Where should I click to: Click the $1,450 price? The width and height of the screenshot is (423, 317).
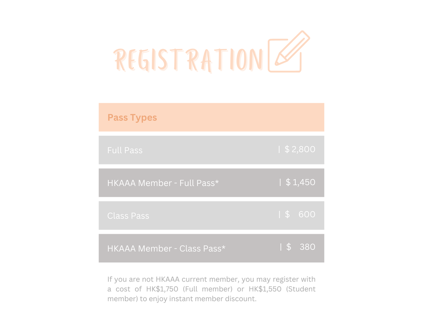pos(300,182)
